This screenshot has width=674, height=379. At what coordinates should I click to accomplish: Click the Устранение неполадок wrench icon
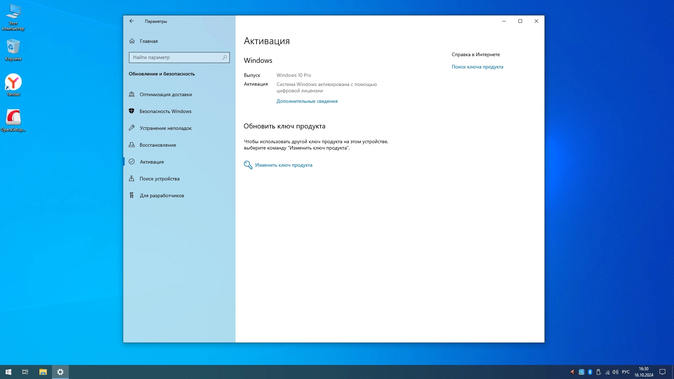(x=132, y=128)
